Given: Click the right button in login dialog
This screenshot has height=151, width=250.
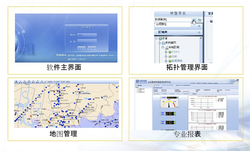Looking at the screenshot, I should (91, 47).
